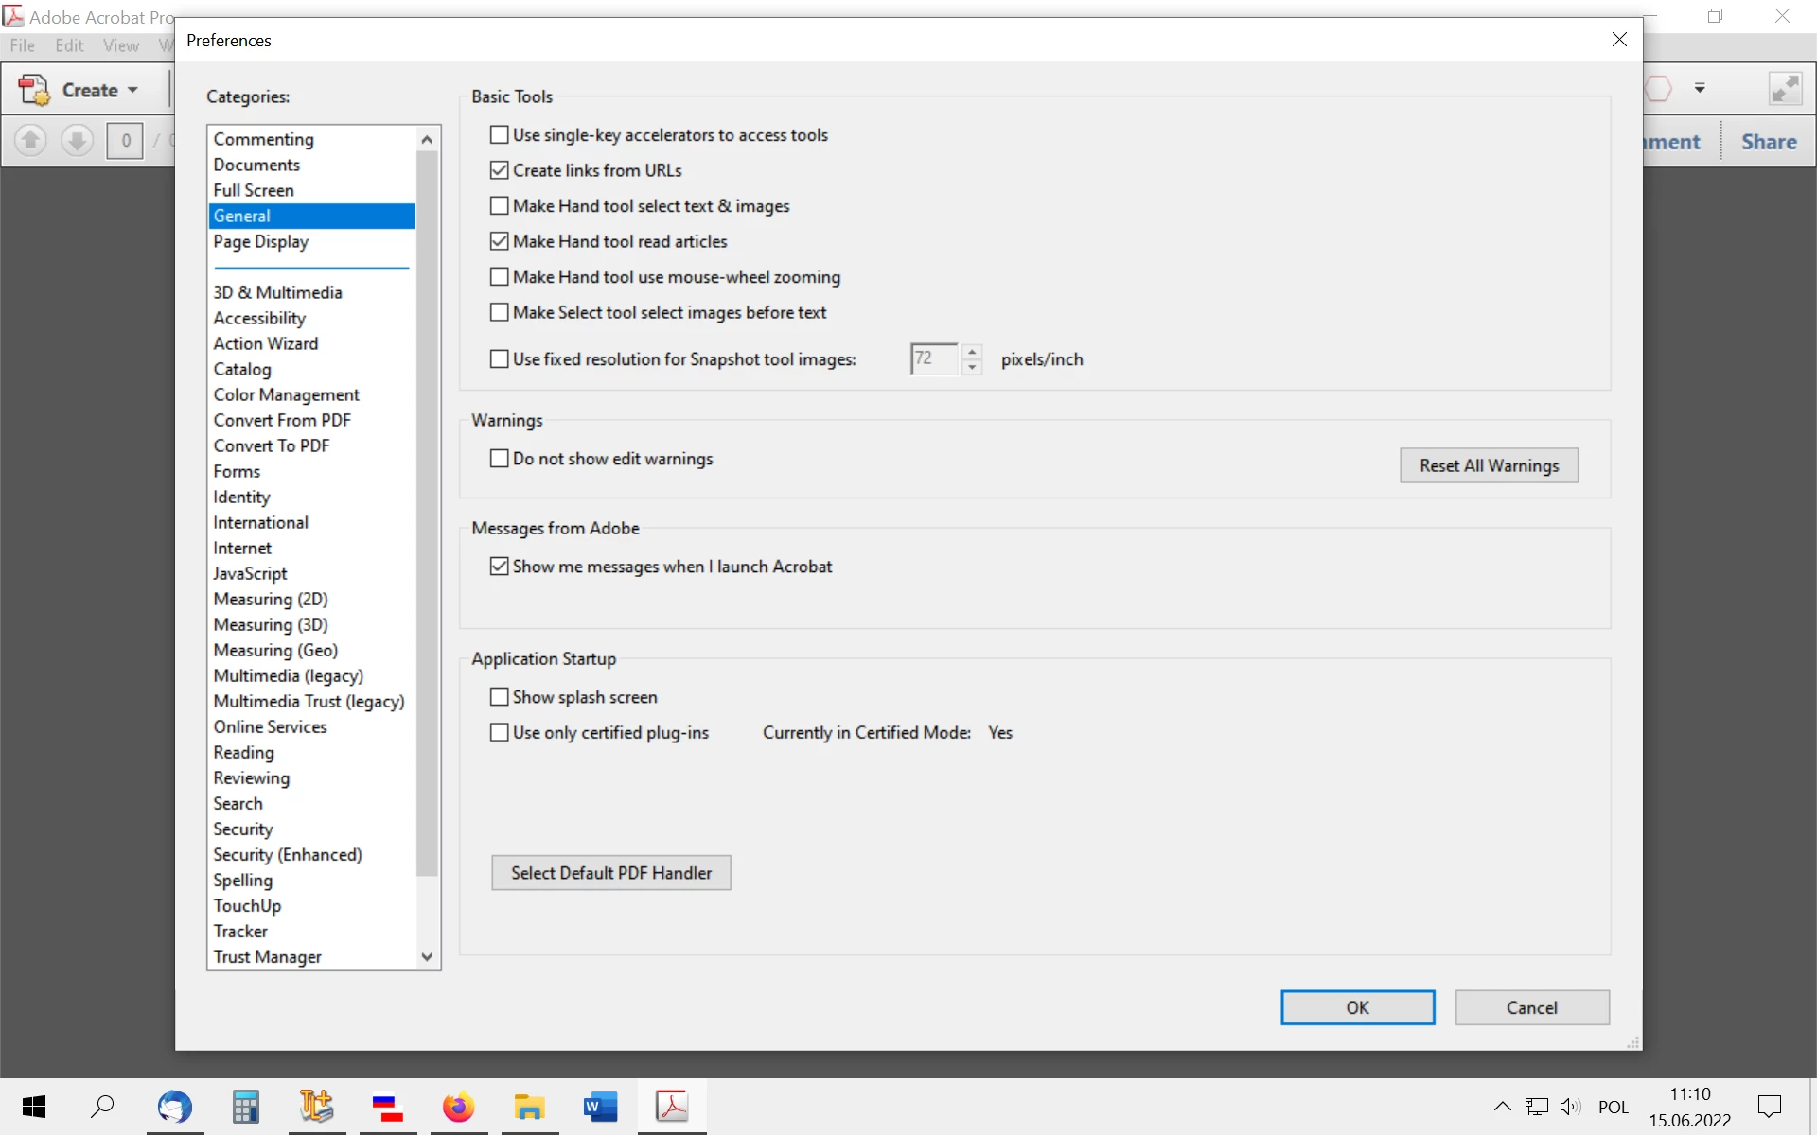Image resolution: width=1817 pixels, height=1135 pixels.
Task: Open Word from the taskbar
Action: pos(600,1107)
